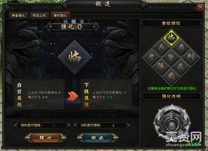Select the 前 bottom rune tile
The height and width of the screenshot is (151, 208).
pyautogui.click(x=171, y=76)
